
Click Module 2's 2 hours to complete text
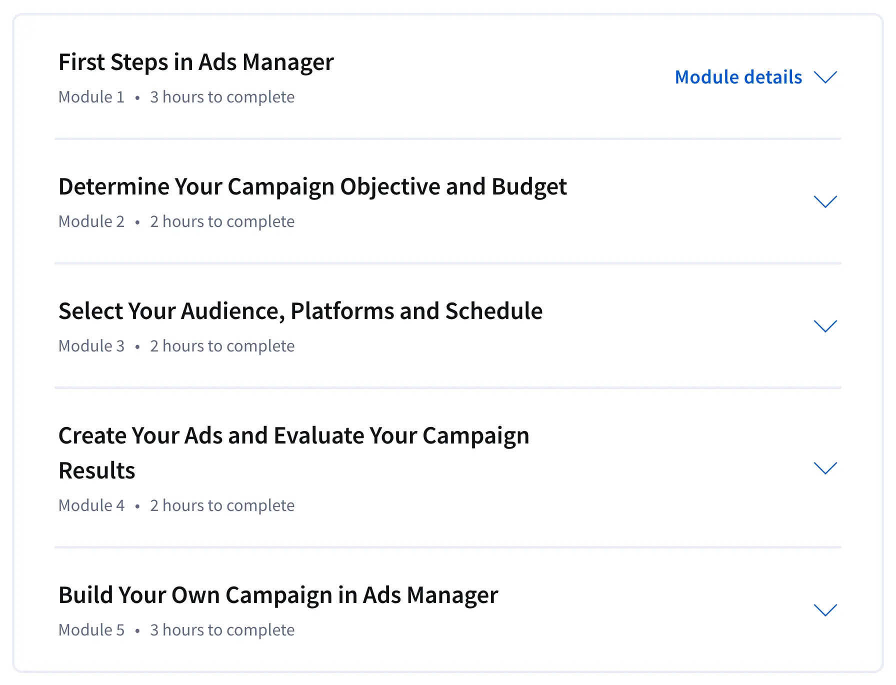click(x=222, y=221)
